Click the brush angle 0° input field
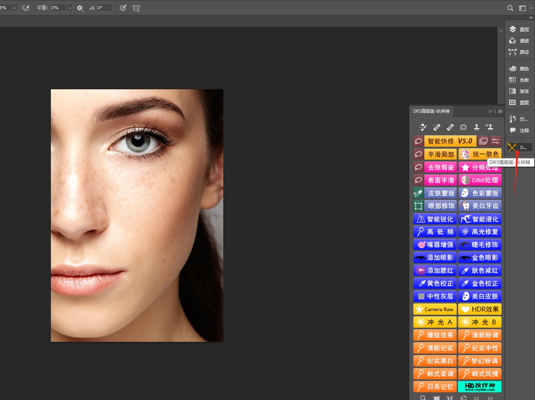Screen dimensions: 535x400 [x=104, y=8]
